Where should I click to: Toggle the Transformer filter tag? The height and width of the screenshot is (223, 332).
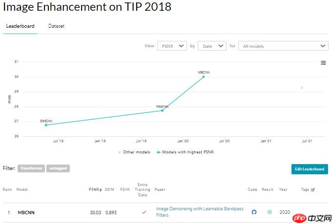tap(31, 168)
